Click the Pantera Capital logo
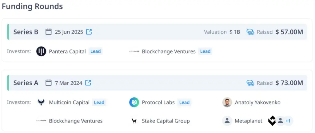 pos(41,51)
